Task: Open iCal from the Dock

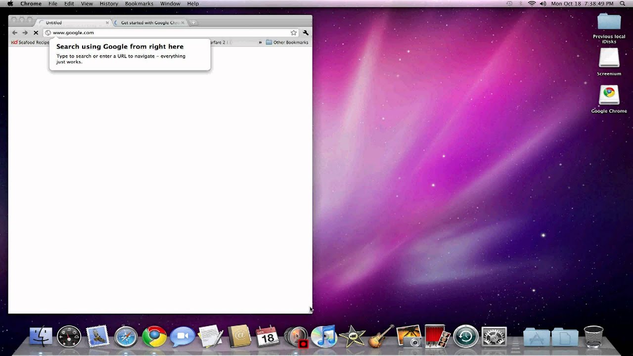Action: (268, 336)
